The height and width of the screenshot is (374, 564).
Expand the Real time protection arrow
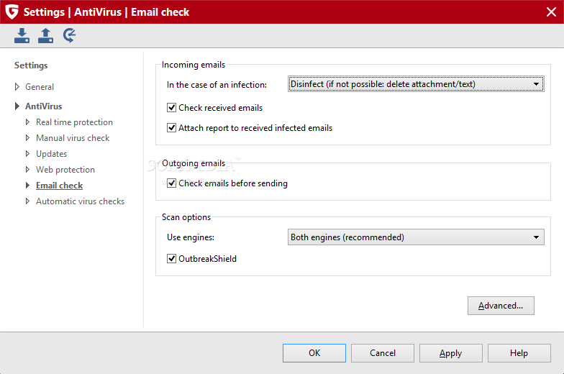coord(27,122)
